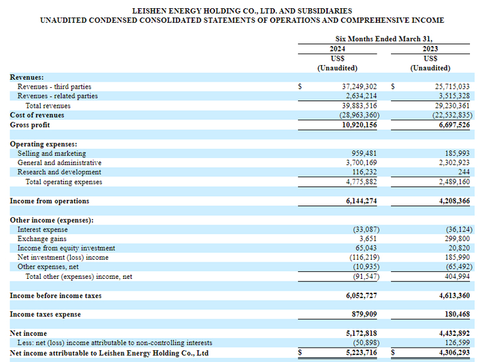This screenshot has height=362, width=481.
Task: Select total revenues figure 29,230,361
Action: click(x=452, y=106)
